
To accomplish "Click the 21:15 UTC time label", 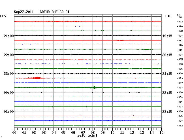I will [x=167, y=74].
